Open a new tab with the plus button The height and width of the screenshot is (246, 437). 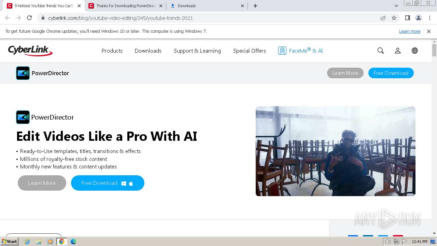(x=255, y=6)
